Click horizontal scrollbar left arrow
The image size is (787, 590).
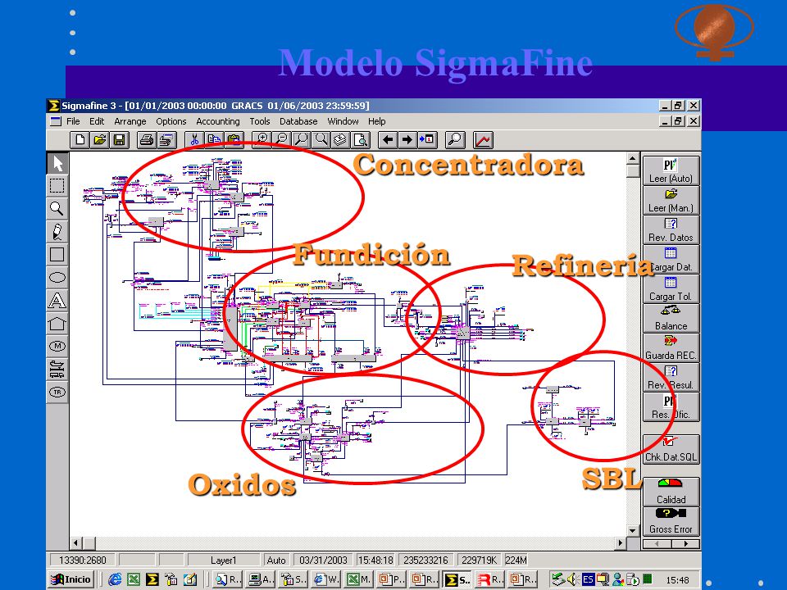75,542
